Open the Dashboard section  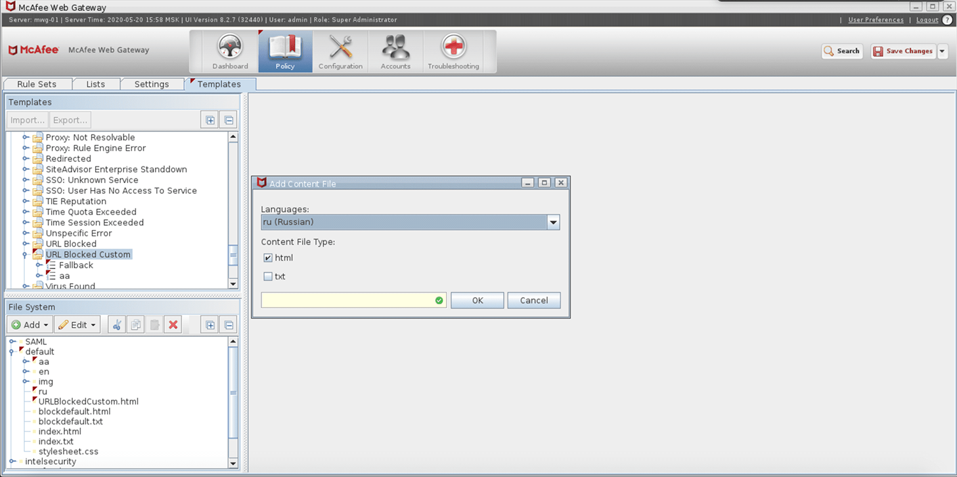pyautogui.click(x=230, y=51)
